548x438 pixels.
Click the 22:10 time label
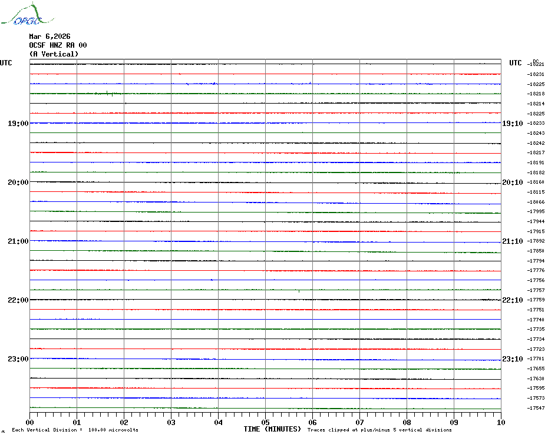click(x=513, y=300)
